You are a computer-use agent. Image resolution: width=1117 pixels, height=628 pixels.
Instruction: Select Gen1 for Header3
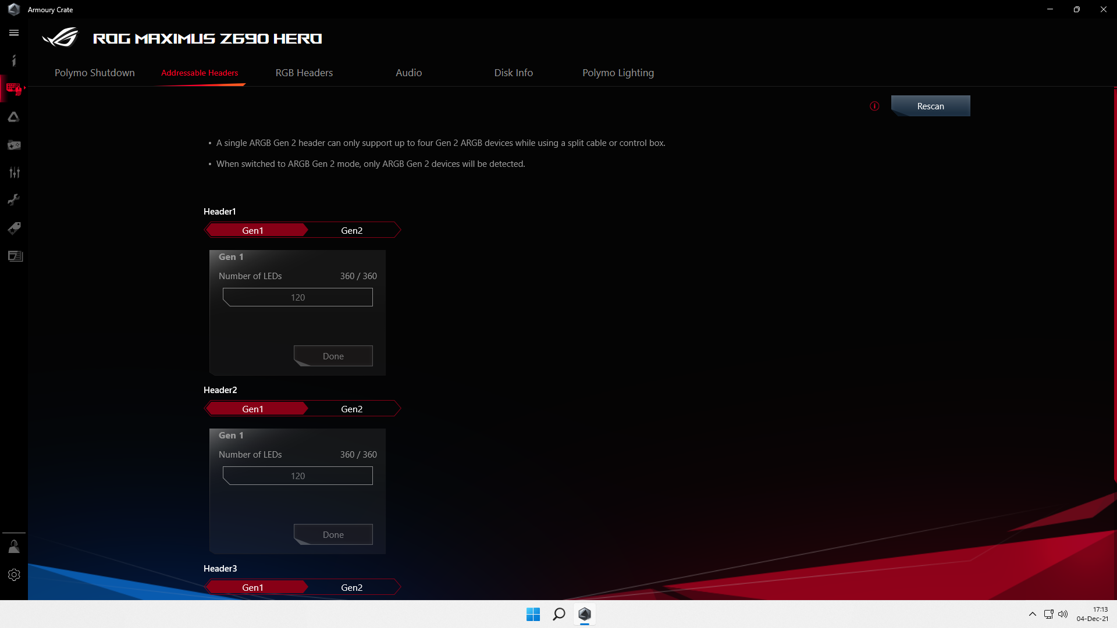point(252,587)
